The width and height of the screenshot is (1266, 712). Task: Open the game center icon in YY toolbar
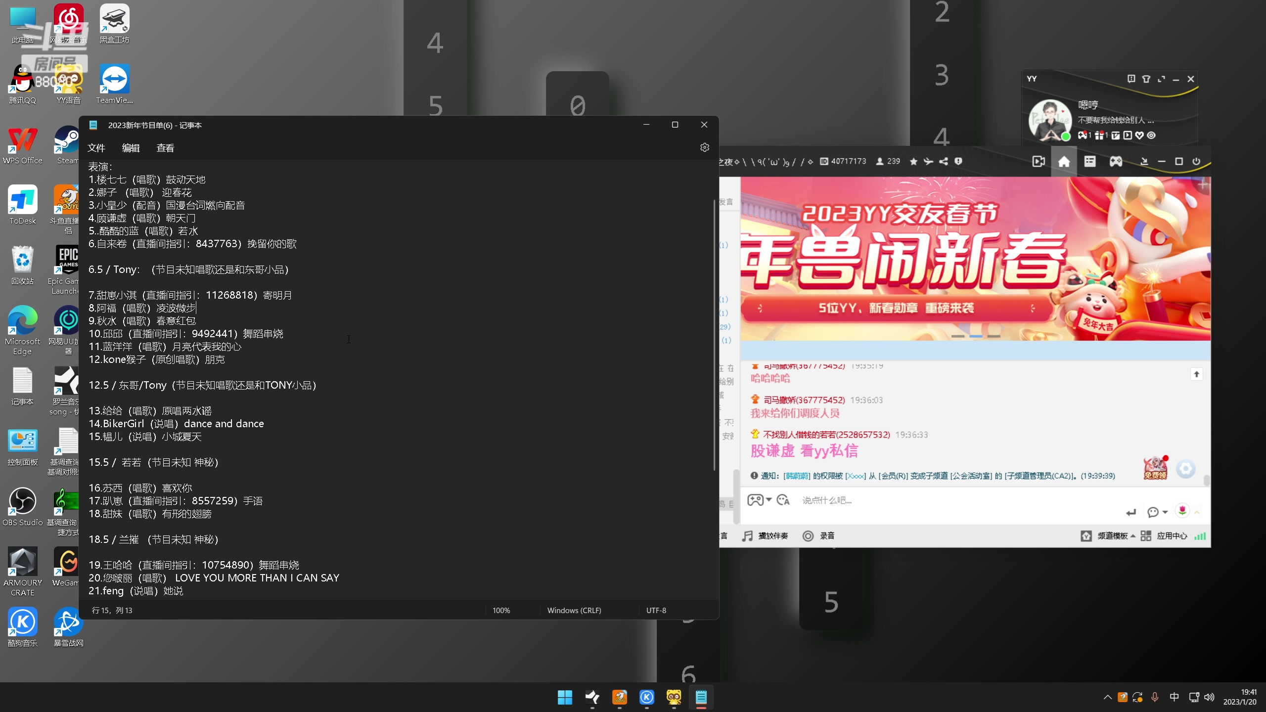tap(1116, 161)
